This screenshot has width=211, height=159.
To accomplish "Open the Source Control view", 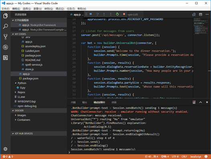I will click(5, 37).
